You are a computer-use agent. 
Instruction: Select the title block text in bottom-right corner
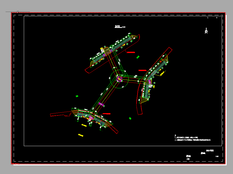210,151
